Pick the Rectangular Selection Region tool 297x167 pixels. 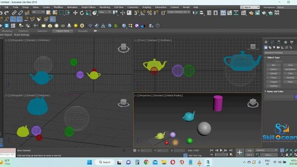click(61, 13)
